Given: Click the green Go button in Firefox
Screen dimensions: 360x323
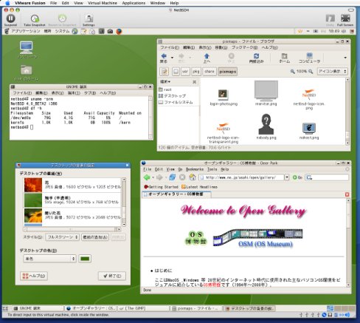Looking at the screenshot, I should [x=297, y=177].
